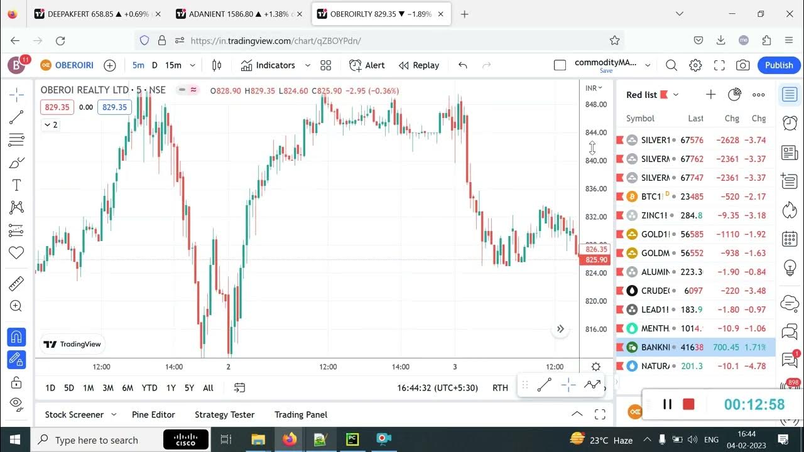The image size is (804, 452).
Task: Open the prediction and measurement tools
Action: click(16, 230)
